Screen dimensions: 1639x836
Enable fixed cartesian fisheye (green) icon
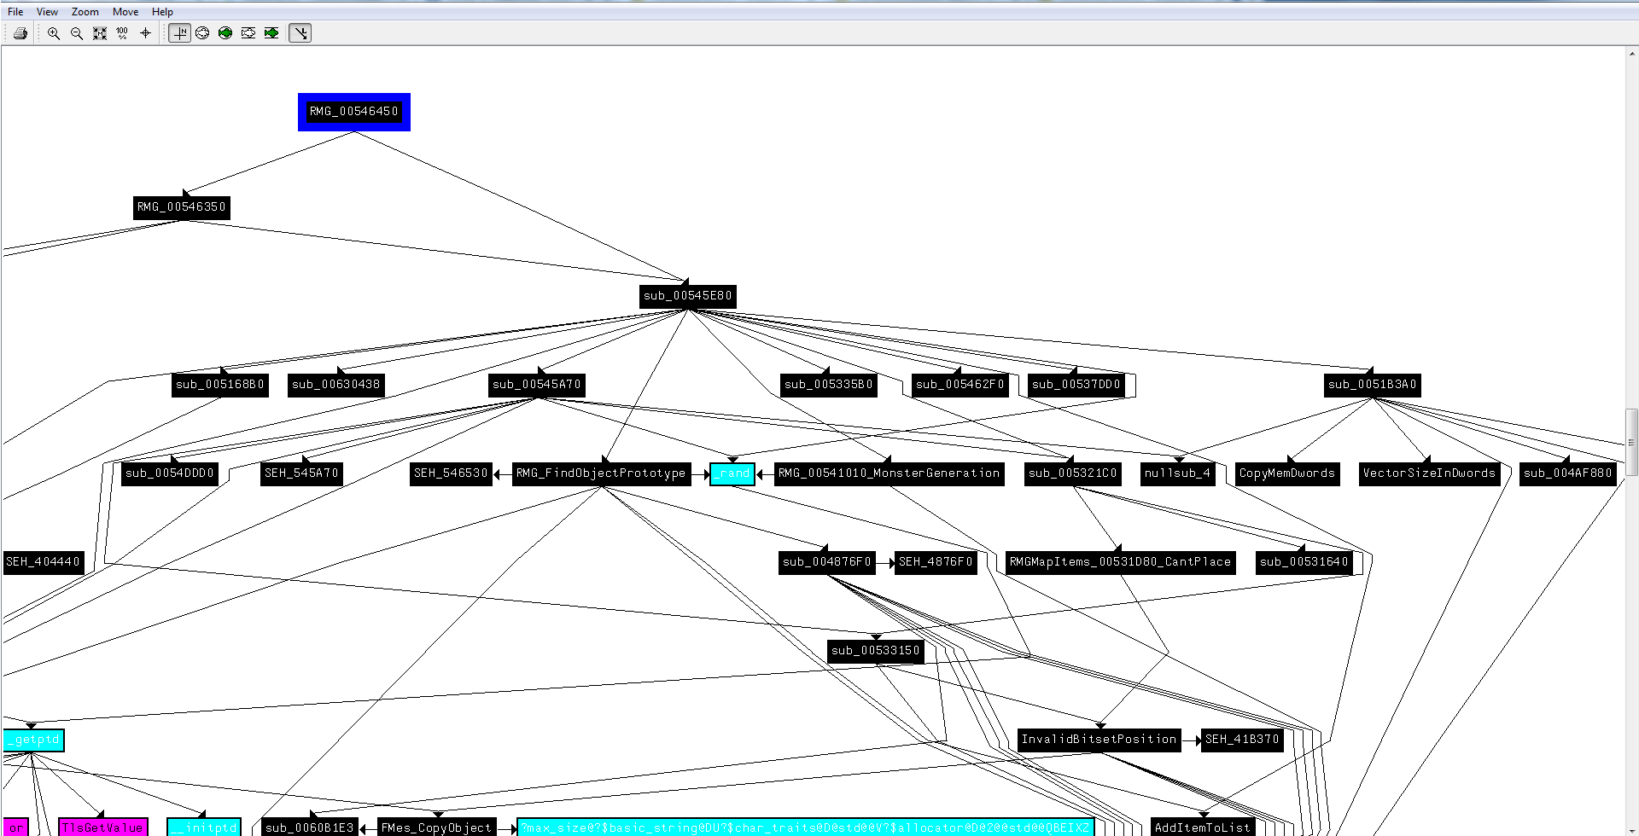(x=271, y=33)
